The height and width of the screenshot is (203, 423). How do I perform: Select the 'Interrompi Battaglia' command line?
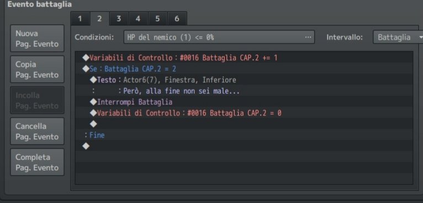coord(244,102)
